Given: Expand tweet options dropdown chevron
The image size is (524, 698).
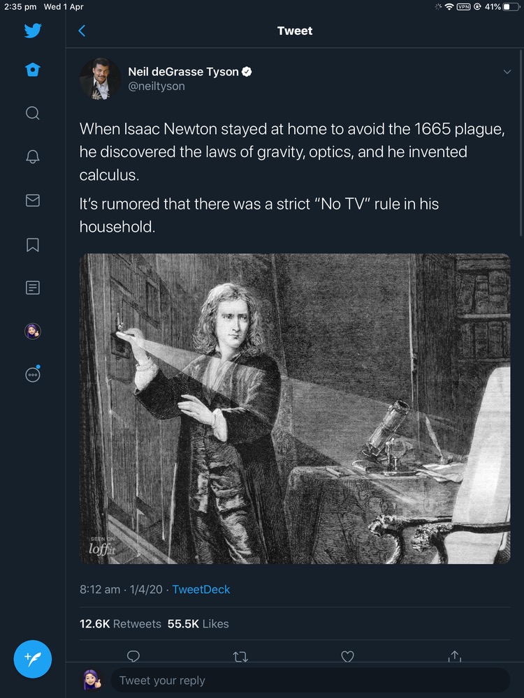Looking at the screenshot, I should point(507,72).
